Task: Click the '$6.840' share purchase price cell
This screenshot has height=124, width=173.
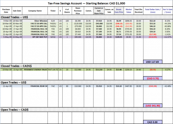Action: [78, 29]
